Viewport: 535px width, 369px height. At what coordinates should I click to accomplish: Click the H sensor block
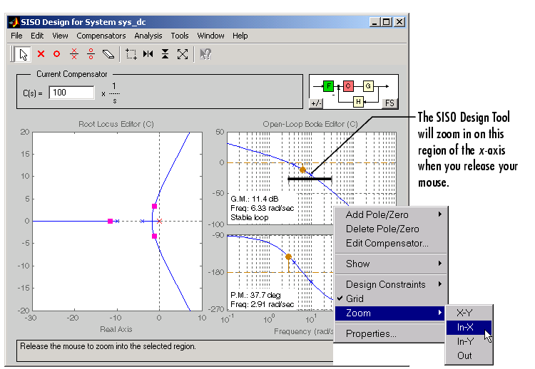pyautogui.click(x=358, y=102)
